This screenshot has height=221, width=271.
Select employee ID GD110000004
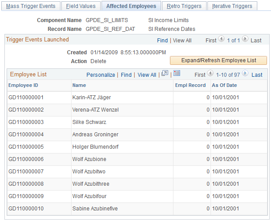[26, 135]
